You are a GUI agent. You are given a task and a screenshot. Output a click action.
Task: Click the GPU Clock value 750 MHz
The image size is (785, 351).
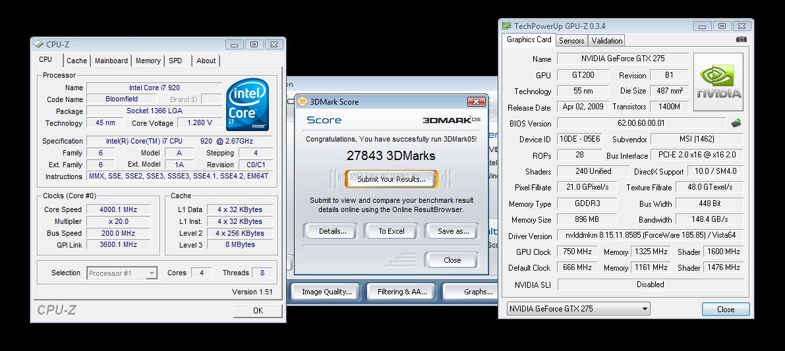(x=577, y=252)
